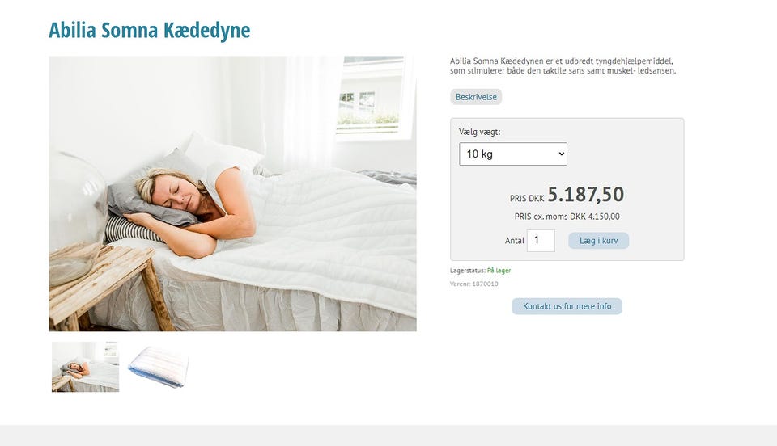Click the product description paragraph text
The width and height of the screenshot is (777, 446).
563,65
